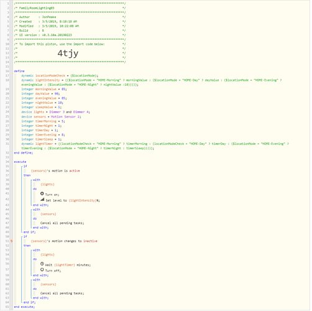Select the integer eveningValue = 85 line

(44, 98)
